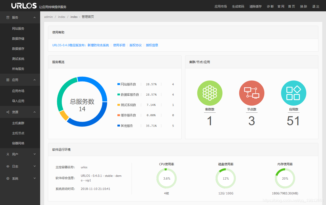The width and height of the screenshot is (326, 205).
Task: Collapse the 服务 menu chevron
Action: 35,18
